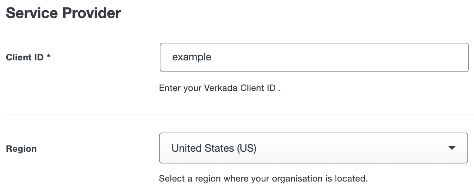Click "(US)" in the Region selector
The width and height of the screenshot is (474, 190).
[x=247, y=148]
